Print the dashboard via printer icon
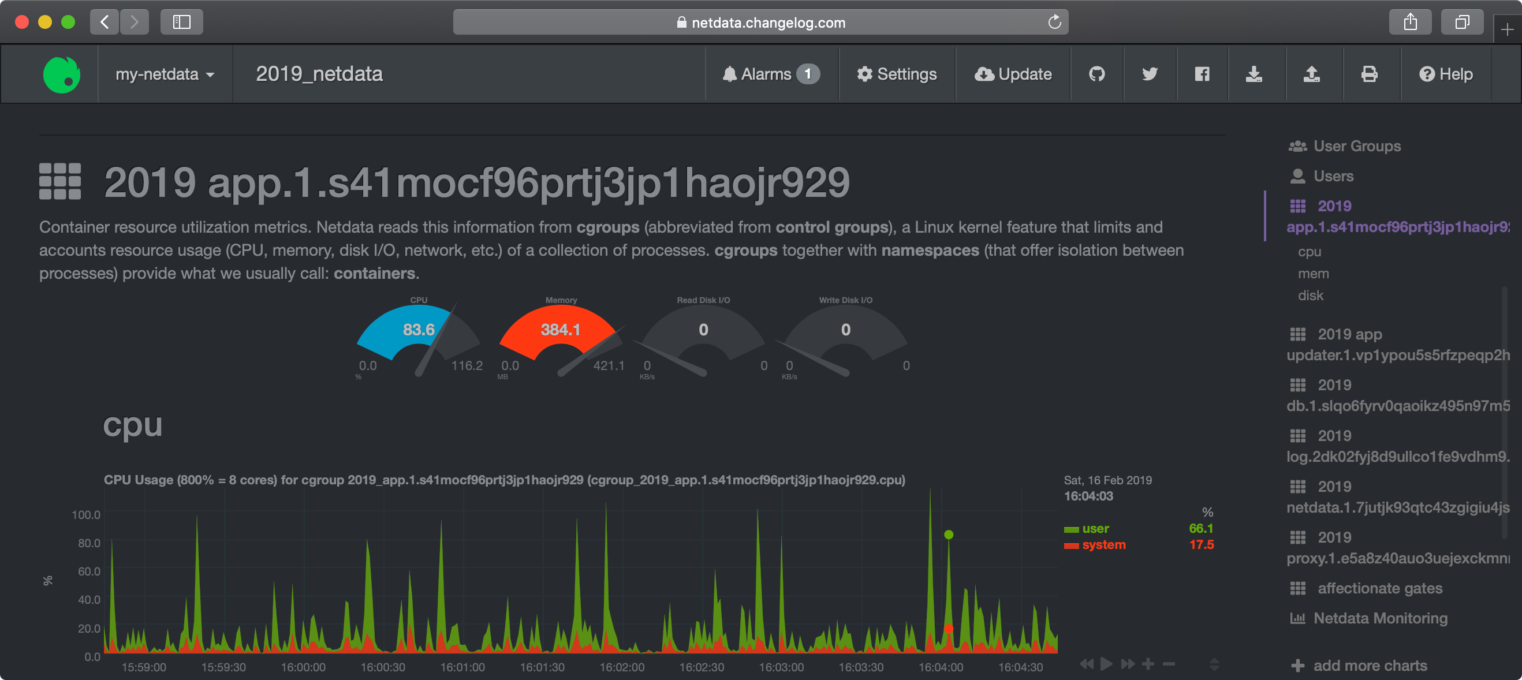Image resolution: width=1522 pixels, height=680 pixels. [1369, 74]
